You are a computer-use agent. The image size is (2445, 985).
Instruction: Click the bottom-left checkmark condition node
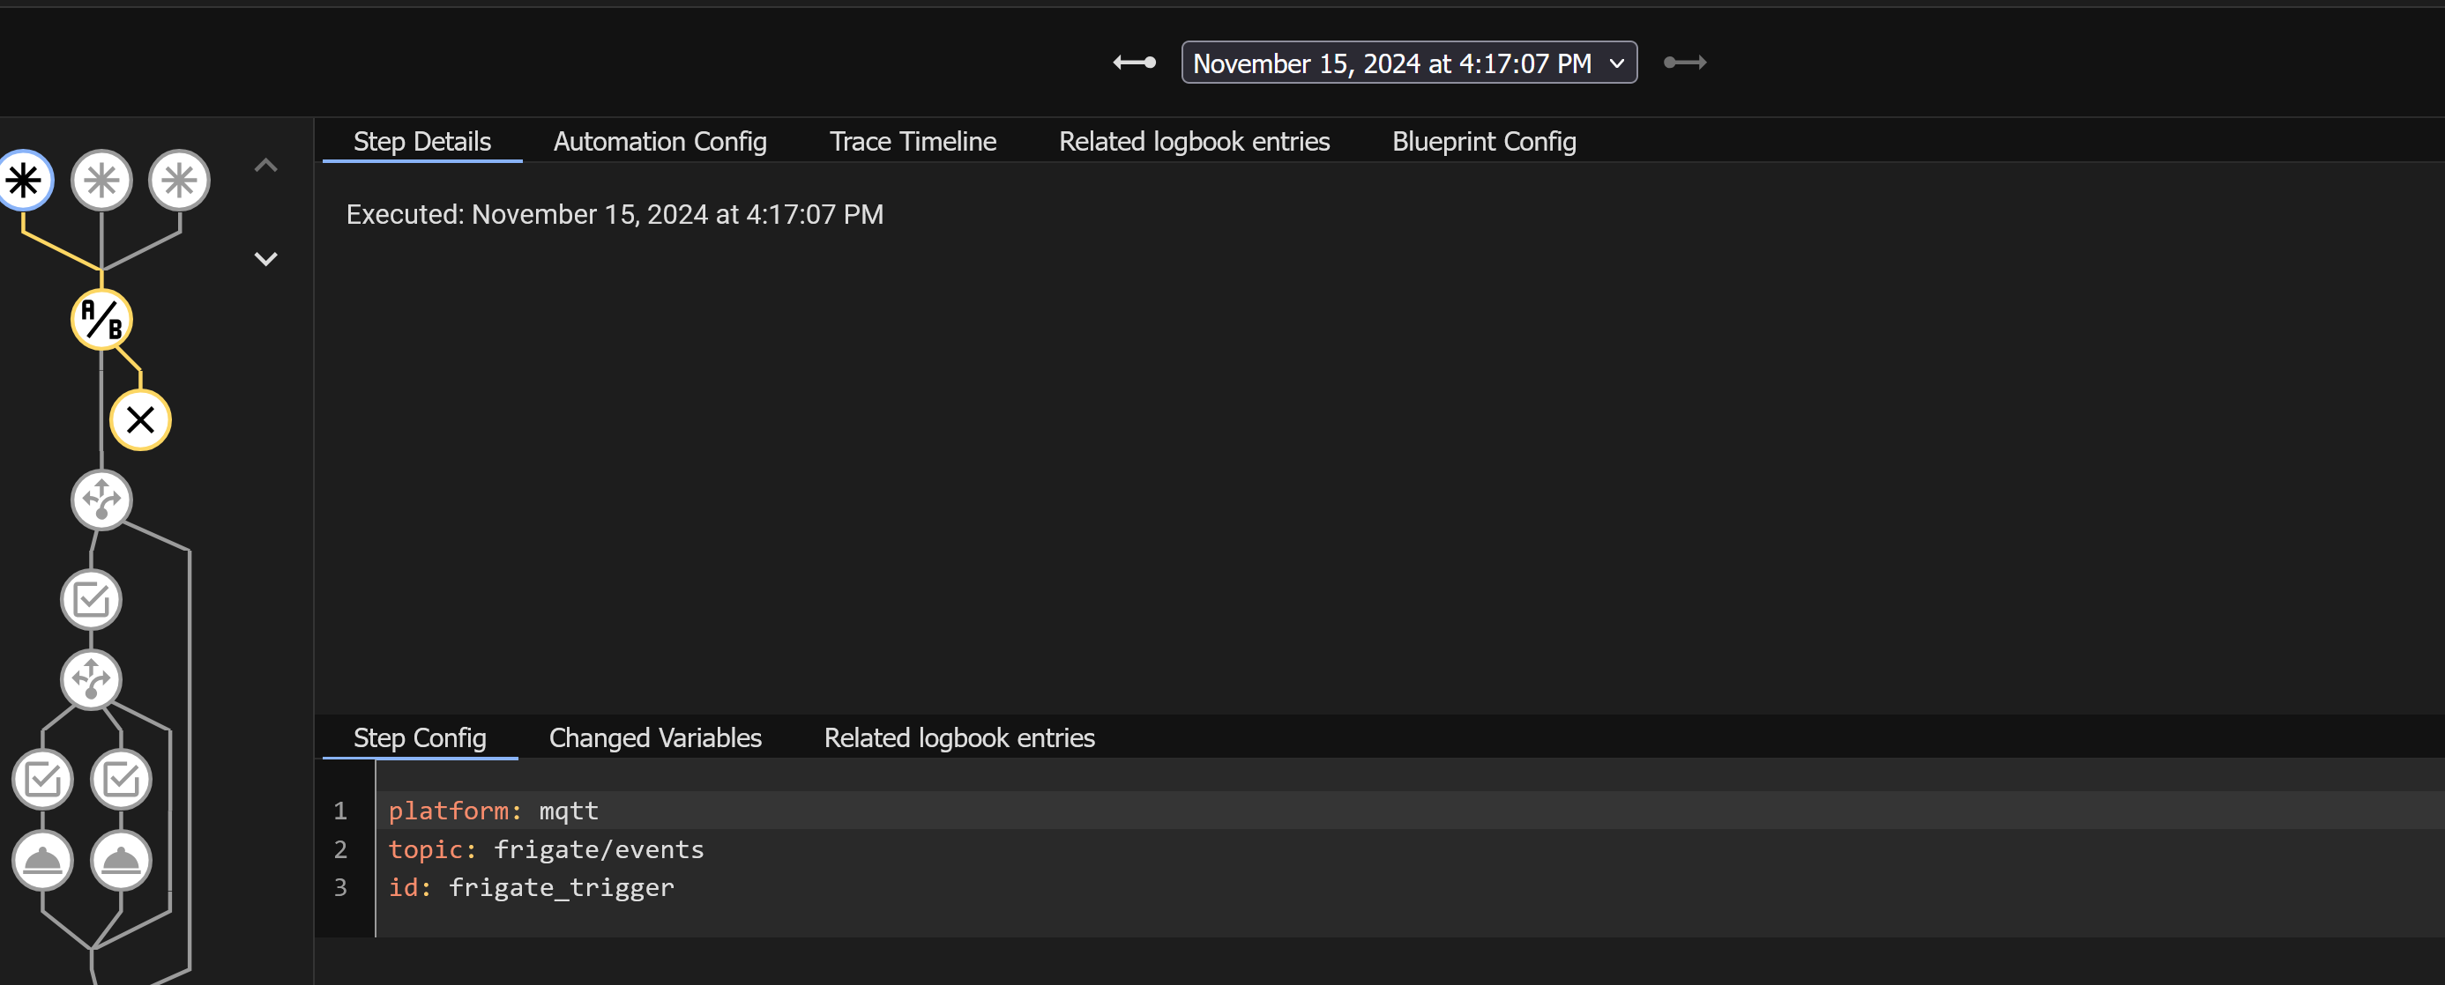[x=42, y=780]
